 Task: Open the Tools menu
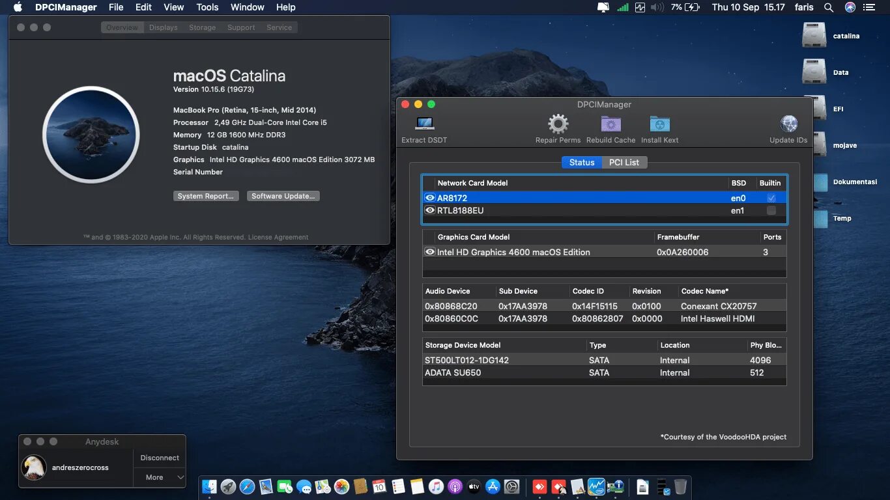[x=207, y=7]
